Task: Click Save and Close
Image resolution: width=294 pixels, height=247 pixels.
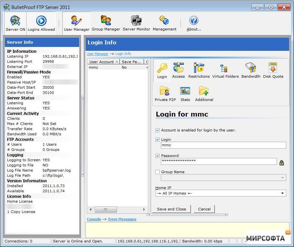Action: (x=171, y=209)
